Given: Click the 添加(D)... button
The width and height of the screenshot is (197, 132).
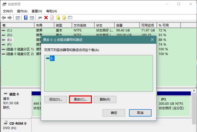Looking at the screenshot, I should pyautogui.click(x=55, y=99).
